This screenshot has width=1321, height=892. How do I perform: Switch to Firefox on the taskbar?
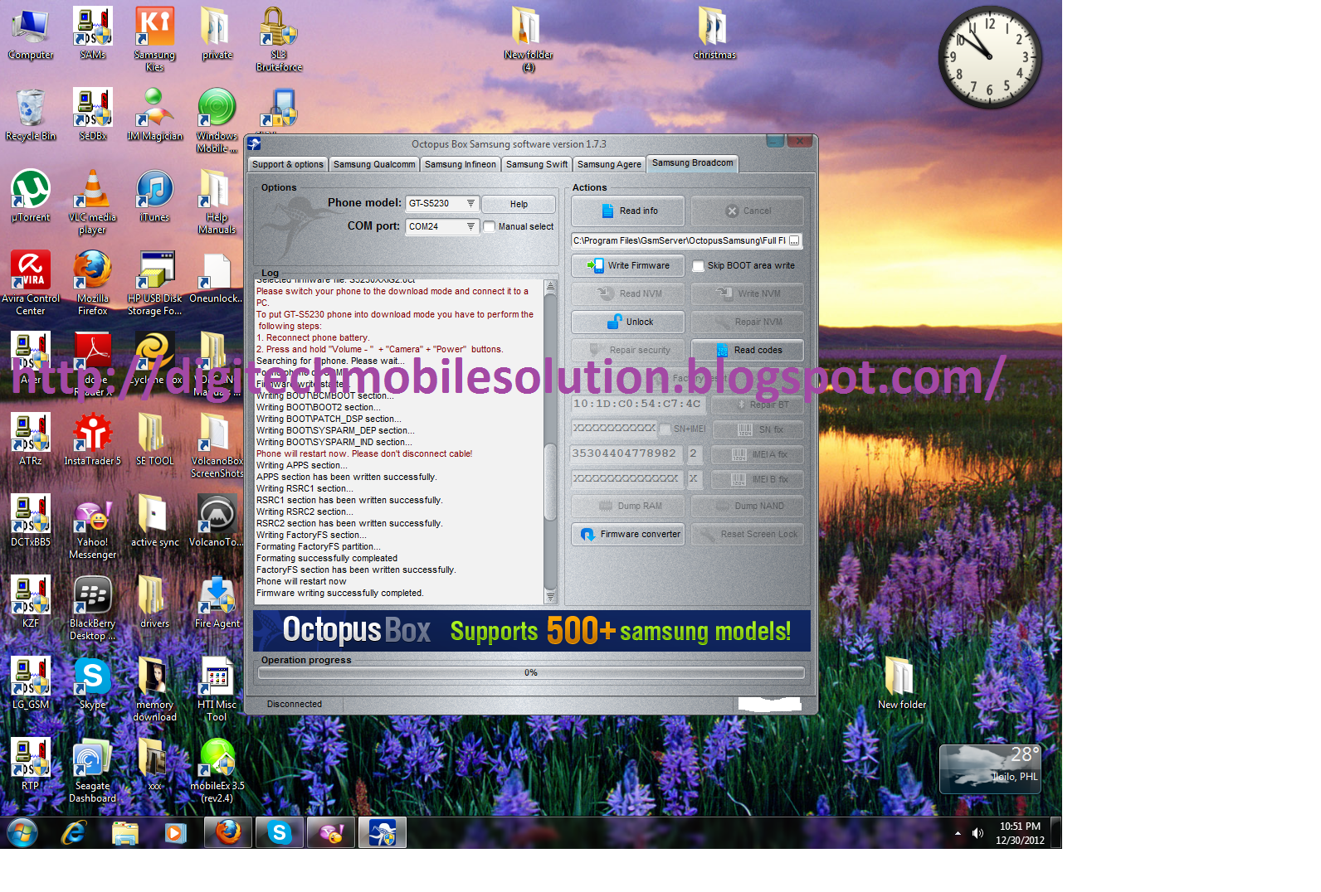228,832
